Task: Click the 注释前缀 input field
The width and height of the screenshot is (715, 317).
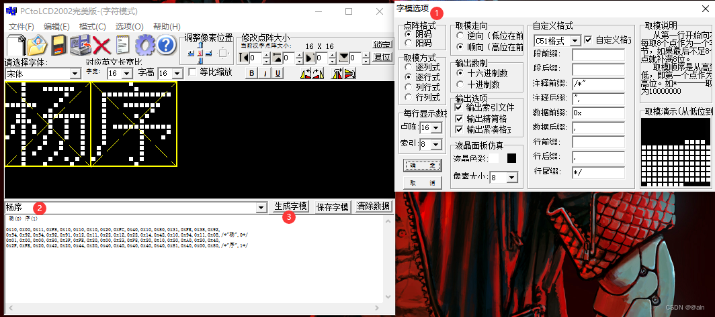Action: pos(598,84)
